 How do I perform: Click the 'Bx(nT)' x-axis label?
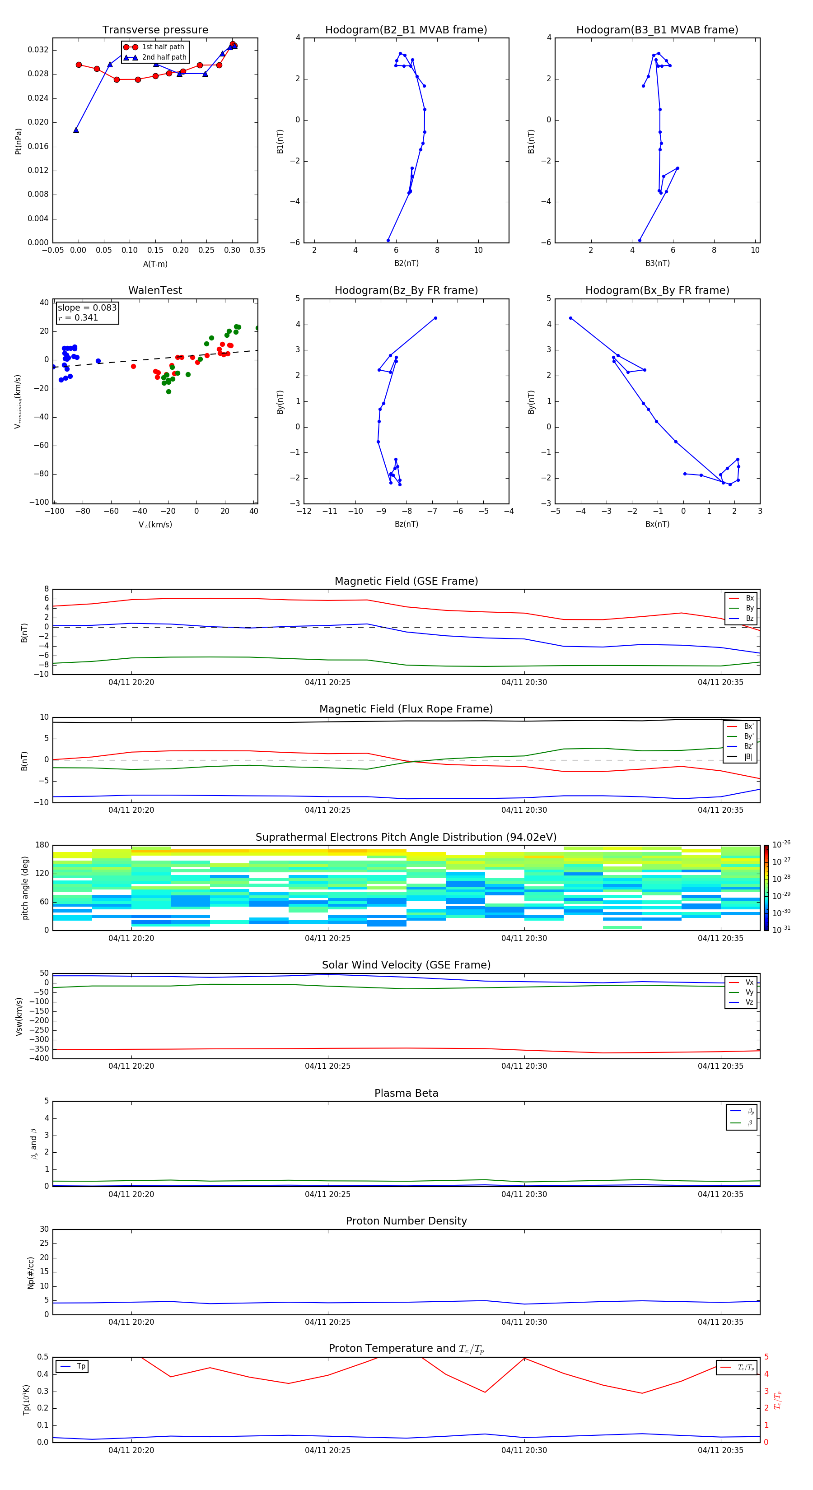coord(657,524)
